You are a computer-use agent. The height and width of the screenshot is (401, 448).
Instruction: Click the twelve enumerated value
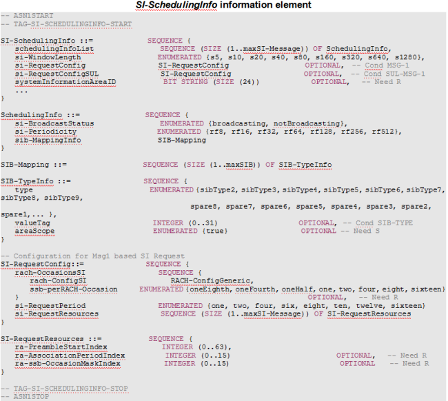pos(369,306)
